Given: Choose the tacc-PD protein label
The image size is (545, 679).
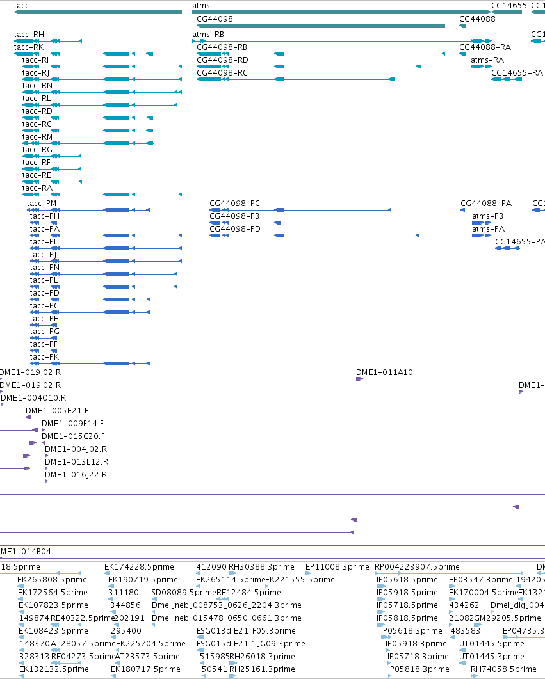Looking at the screenshot, I should coord(45,293).
